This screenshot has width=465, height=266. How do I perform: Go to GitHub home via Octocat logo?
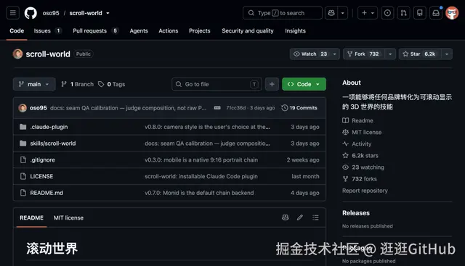[x=31, y=13]
